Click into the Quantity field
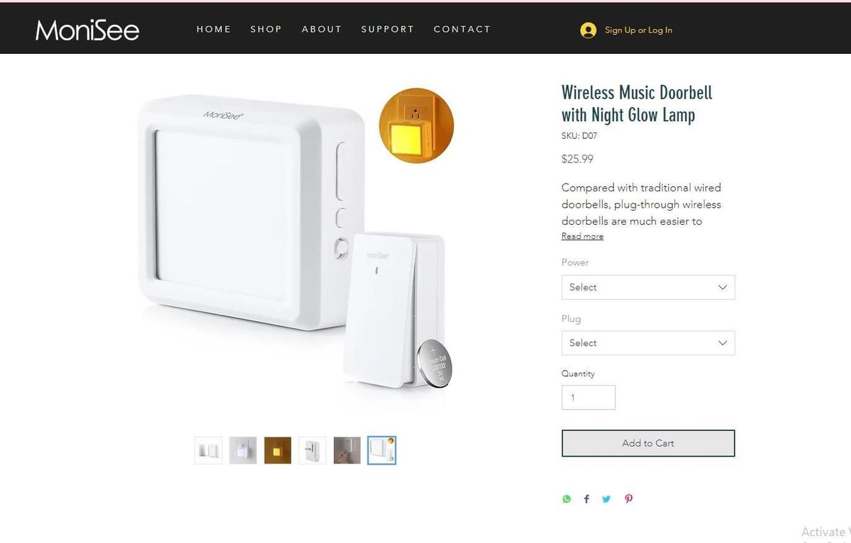851x543 pixels. point(589,397)
